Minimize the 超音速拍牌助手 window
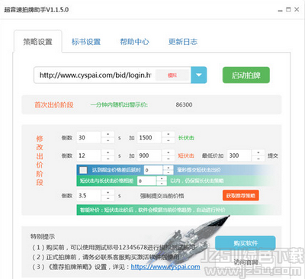The image size is (305, 279). (281, 10)
